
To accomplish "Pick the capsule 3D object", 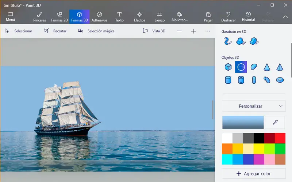I will point(254,80).
